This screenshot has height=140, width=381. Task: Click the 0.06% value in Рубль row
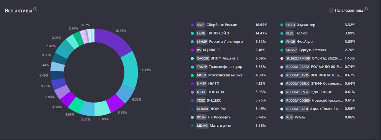coord(350,117)
